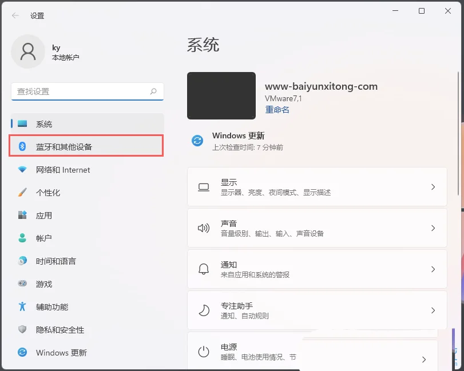This screenshot has height=371, width=464.
Task: Click the 帐户 person icon in sidebar
Action: click(x=22, y=238)
